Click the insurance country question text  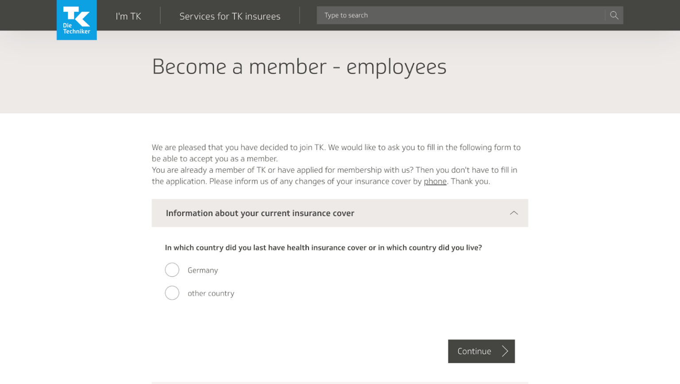[x=323, y=247]
